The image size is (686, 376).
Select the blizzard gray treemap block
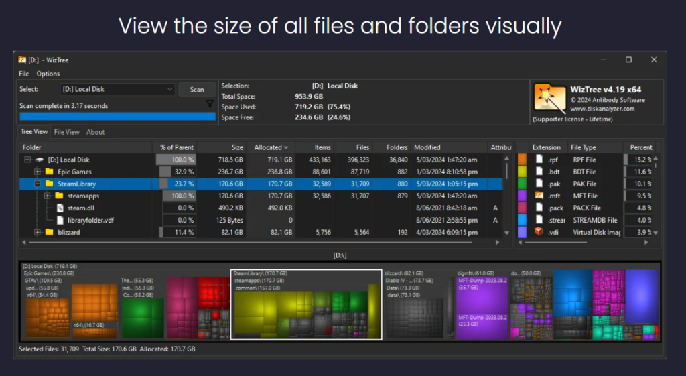[x=414, y=318]
